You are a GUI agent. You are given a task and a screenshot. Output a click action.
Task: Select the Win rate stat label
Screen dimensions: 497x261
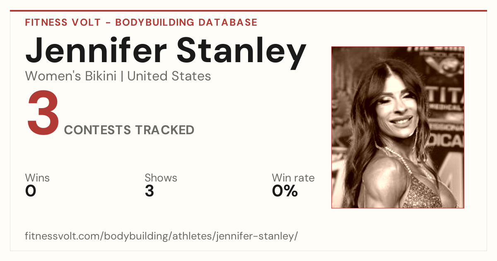coord(293,178)
